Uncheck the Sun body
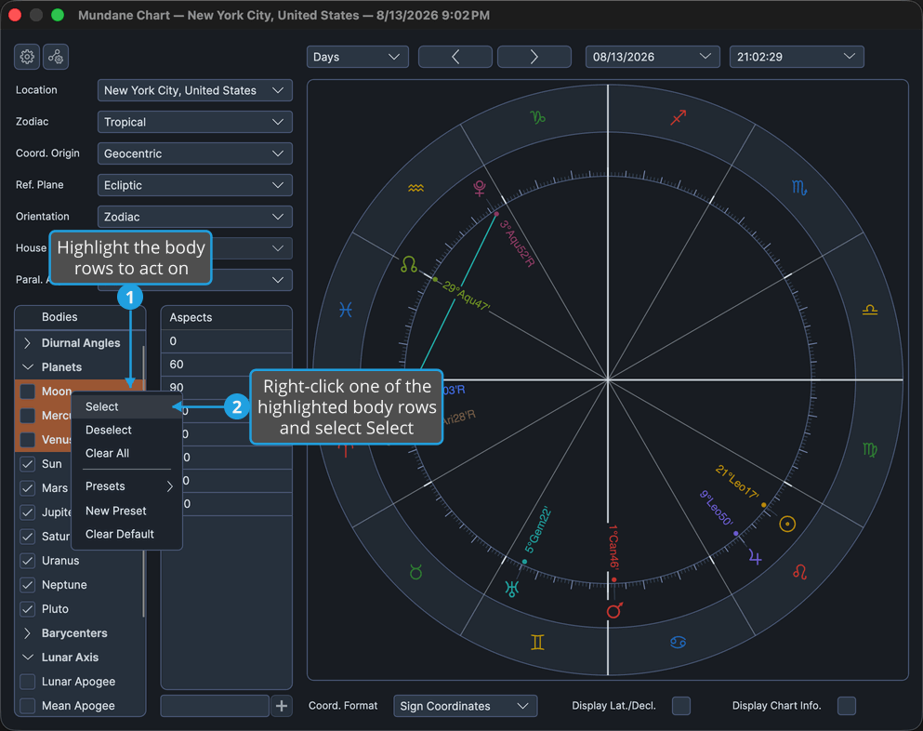The height and width of the screenshot is (731, 923). coord(28,463)
